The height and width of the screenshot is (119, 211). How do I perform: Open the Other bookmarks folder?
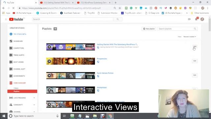200,13
